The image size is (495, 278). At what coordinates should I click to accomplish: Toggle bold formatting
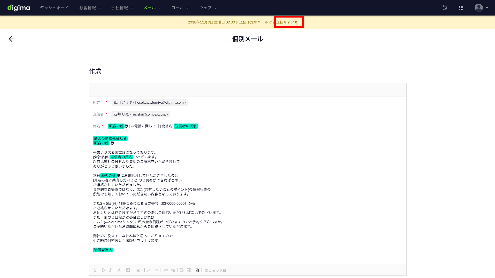(x=103, y=270)
